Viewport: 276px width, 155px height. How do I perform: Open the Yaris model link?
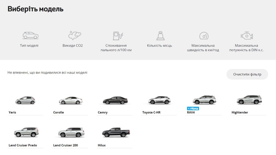coord(12,112)
